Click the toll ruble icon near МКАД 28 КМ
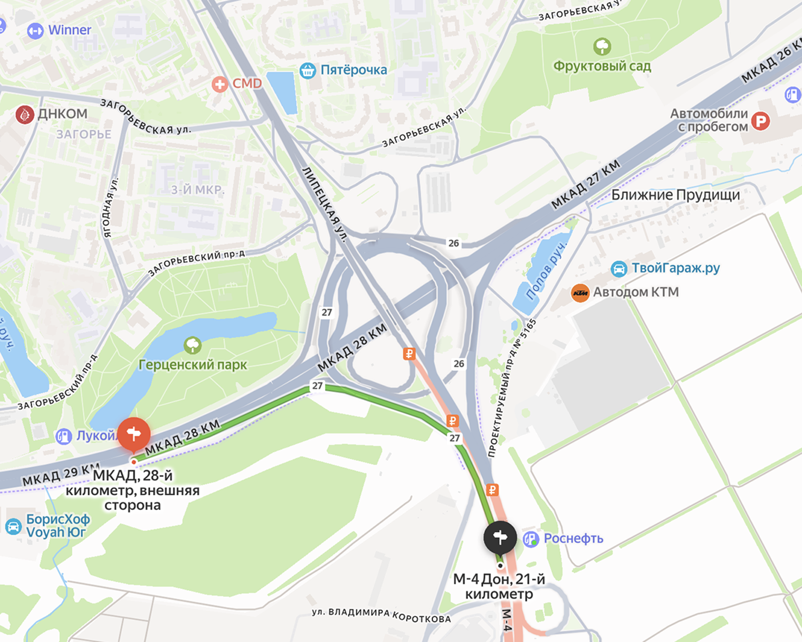Viewport: 802px width, 642px height. tap(409, 354)
